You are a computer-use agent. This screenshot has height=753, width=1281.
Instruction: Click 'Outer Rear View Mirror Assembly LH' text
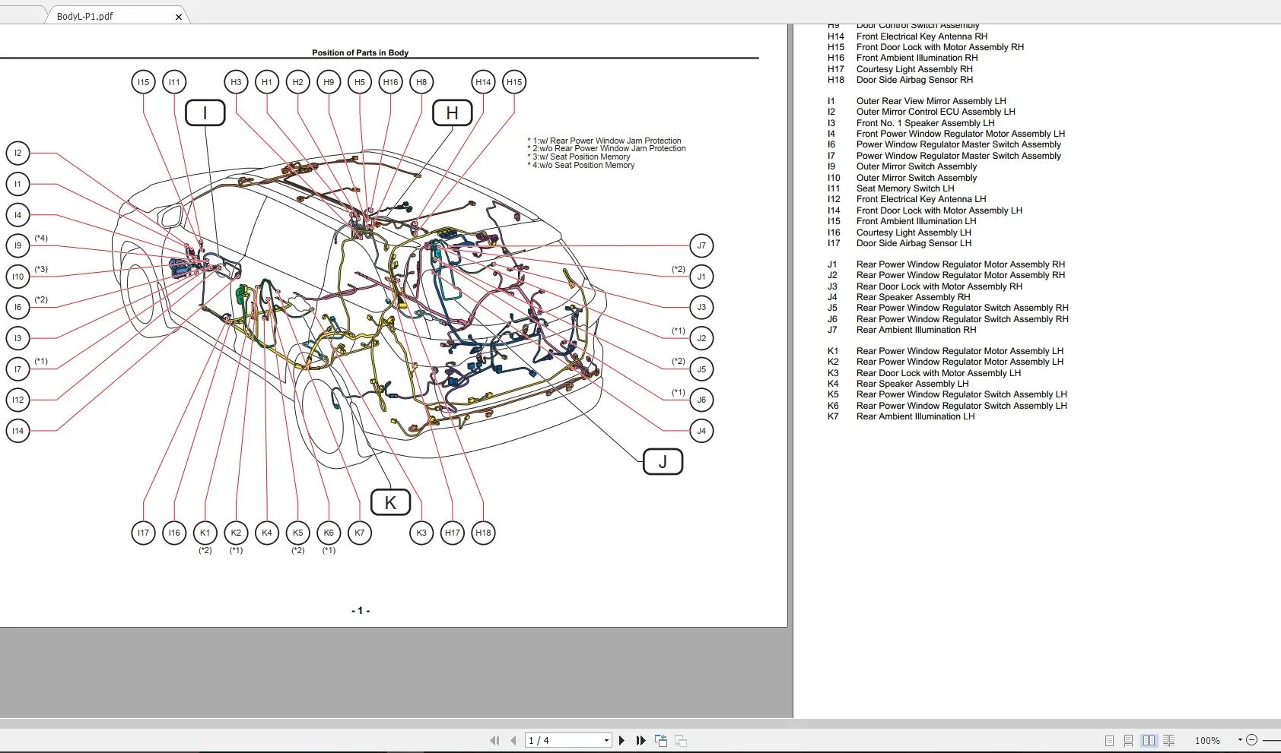point(931,101)
